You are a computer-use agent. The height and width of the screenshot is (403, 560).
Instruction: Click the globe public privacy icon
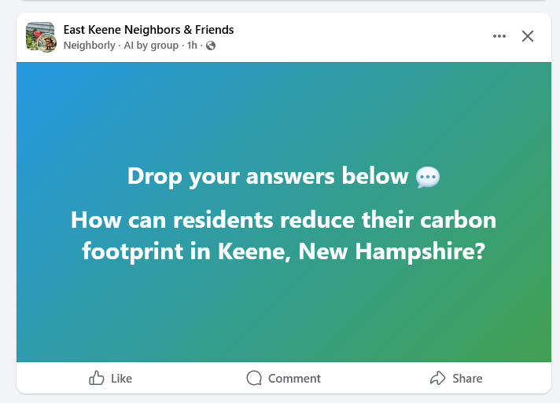tap(211, 46)
